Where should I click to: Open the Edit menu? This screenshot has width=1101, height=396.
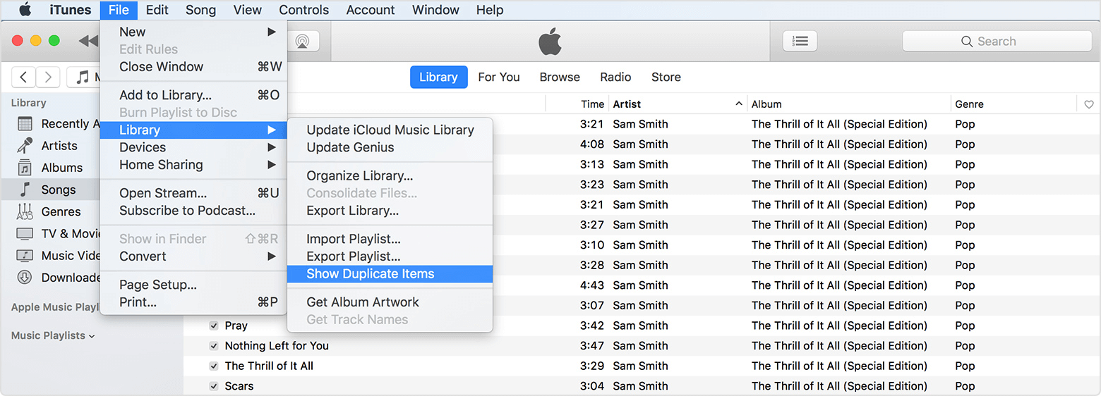click(157, 10)
